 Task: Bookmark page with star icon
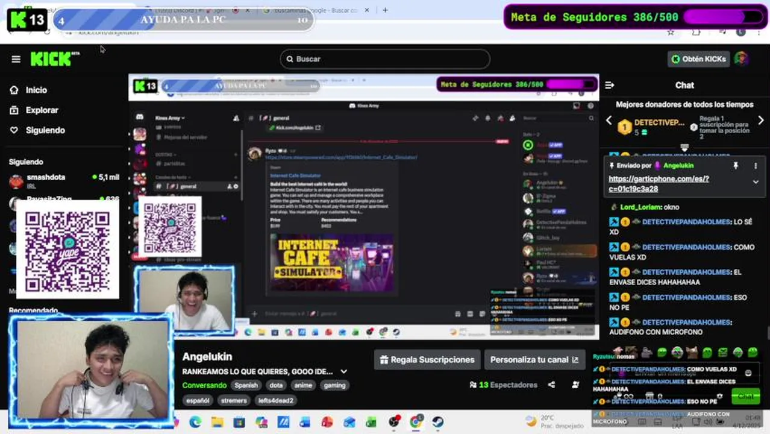pos(671,32)
